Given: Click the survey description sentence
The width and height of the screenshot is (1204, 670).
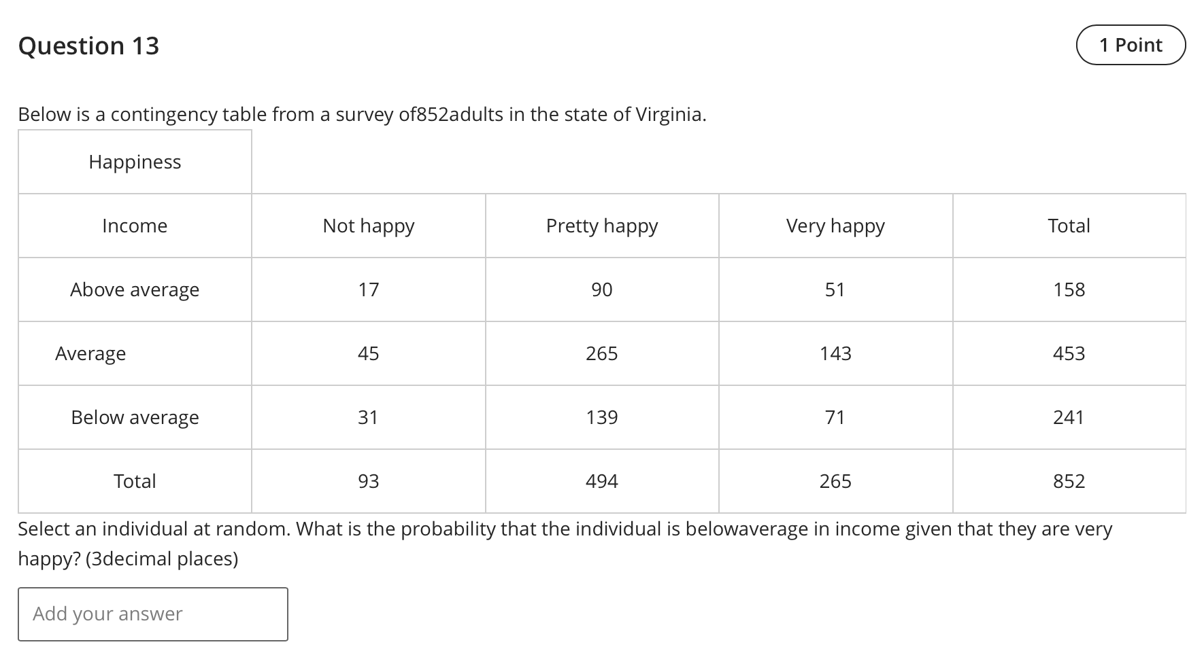Looking at the screenshot, I should click(363, 114).
